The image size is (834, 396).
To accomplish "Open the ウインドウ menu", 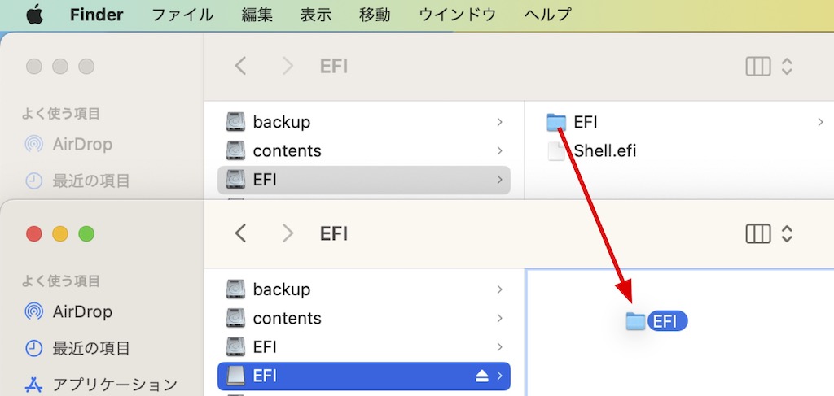I will [458, 15].
